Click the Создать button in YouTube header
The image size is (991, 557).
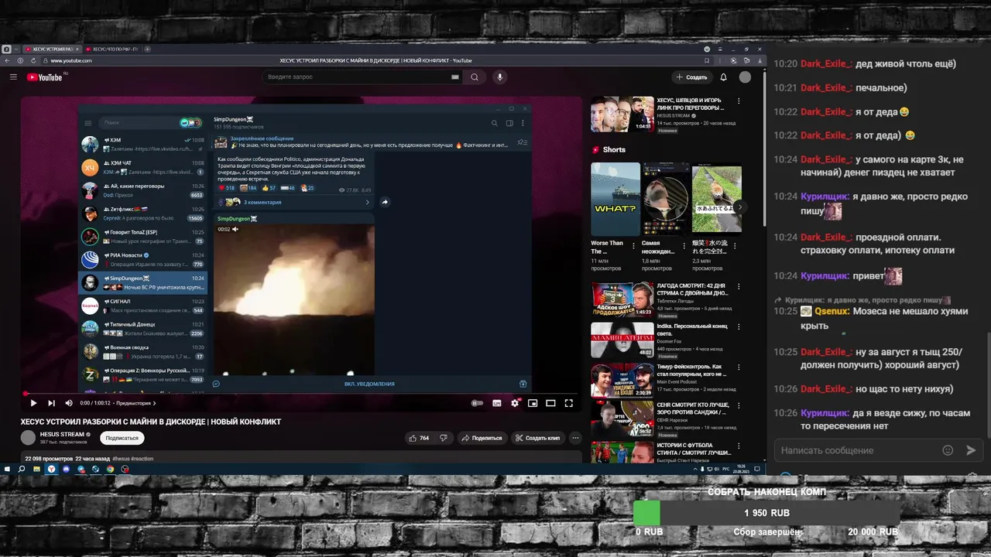tap(691, 77)
